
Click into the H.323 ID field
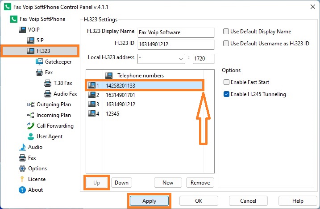[x=176, y=44]
